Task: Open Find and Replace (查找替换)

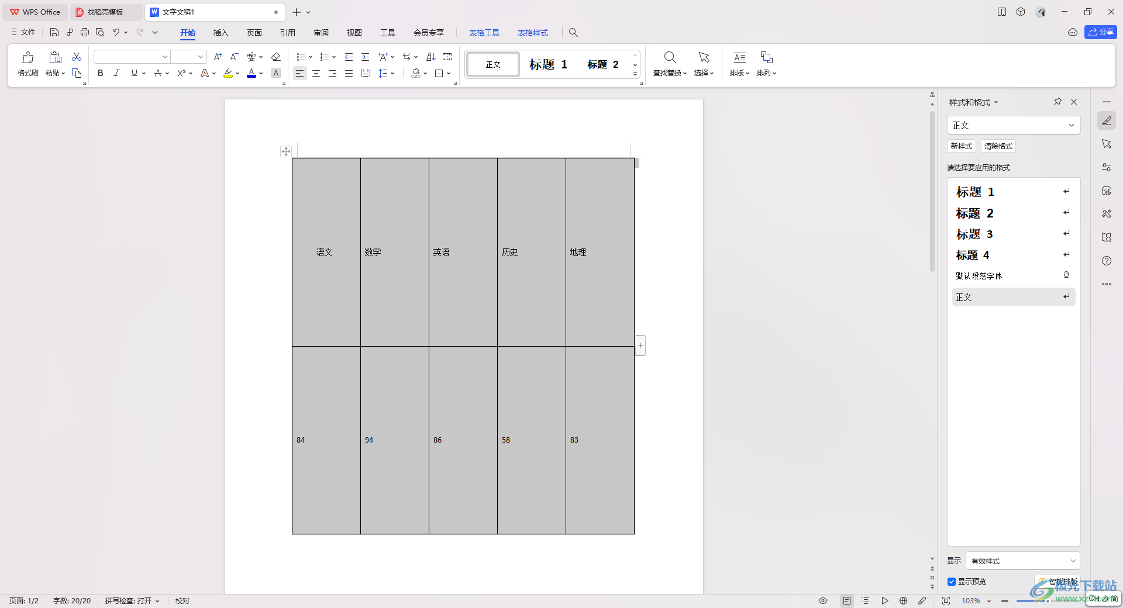Action: pos(670,64)
